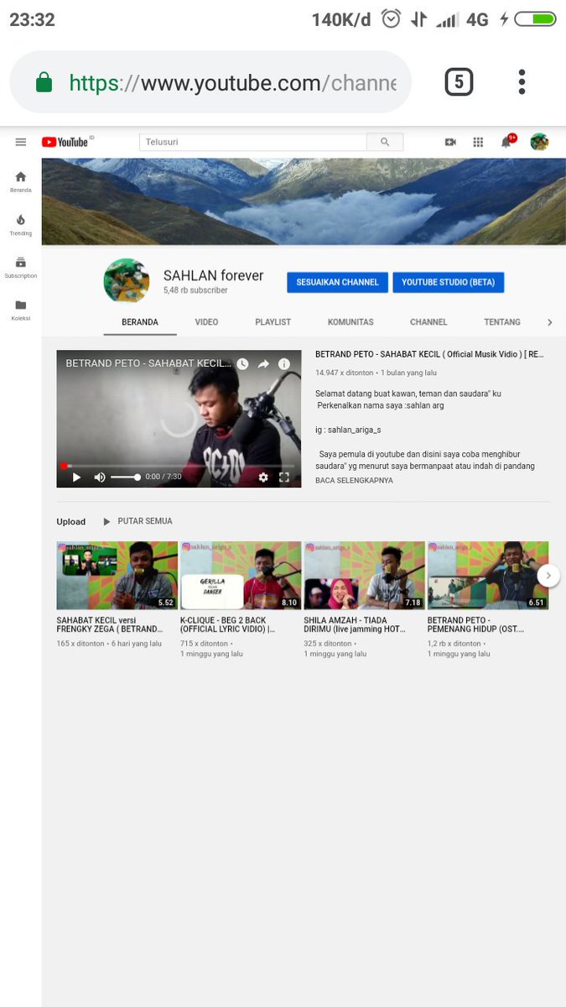Click the mountain channel banner image
The height and width of the screenshot is (1007, 566).
[304, 201]
